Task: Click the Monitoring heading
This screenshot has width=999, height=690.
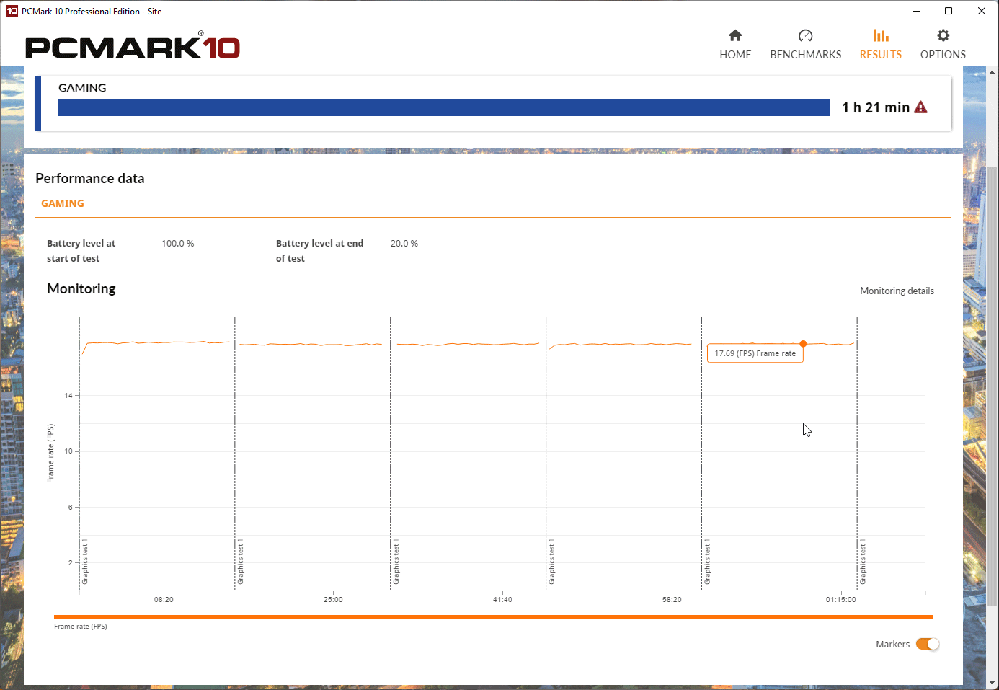Action: 81,288
